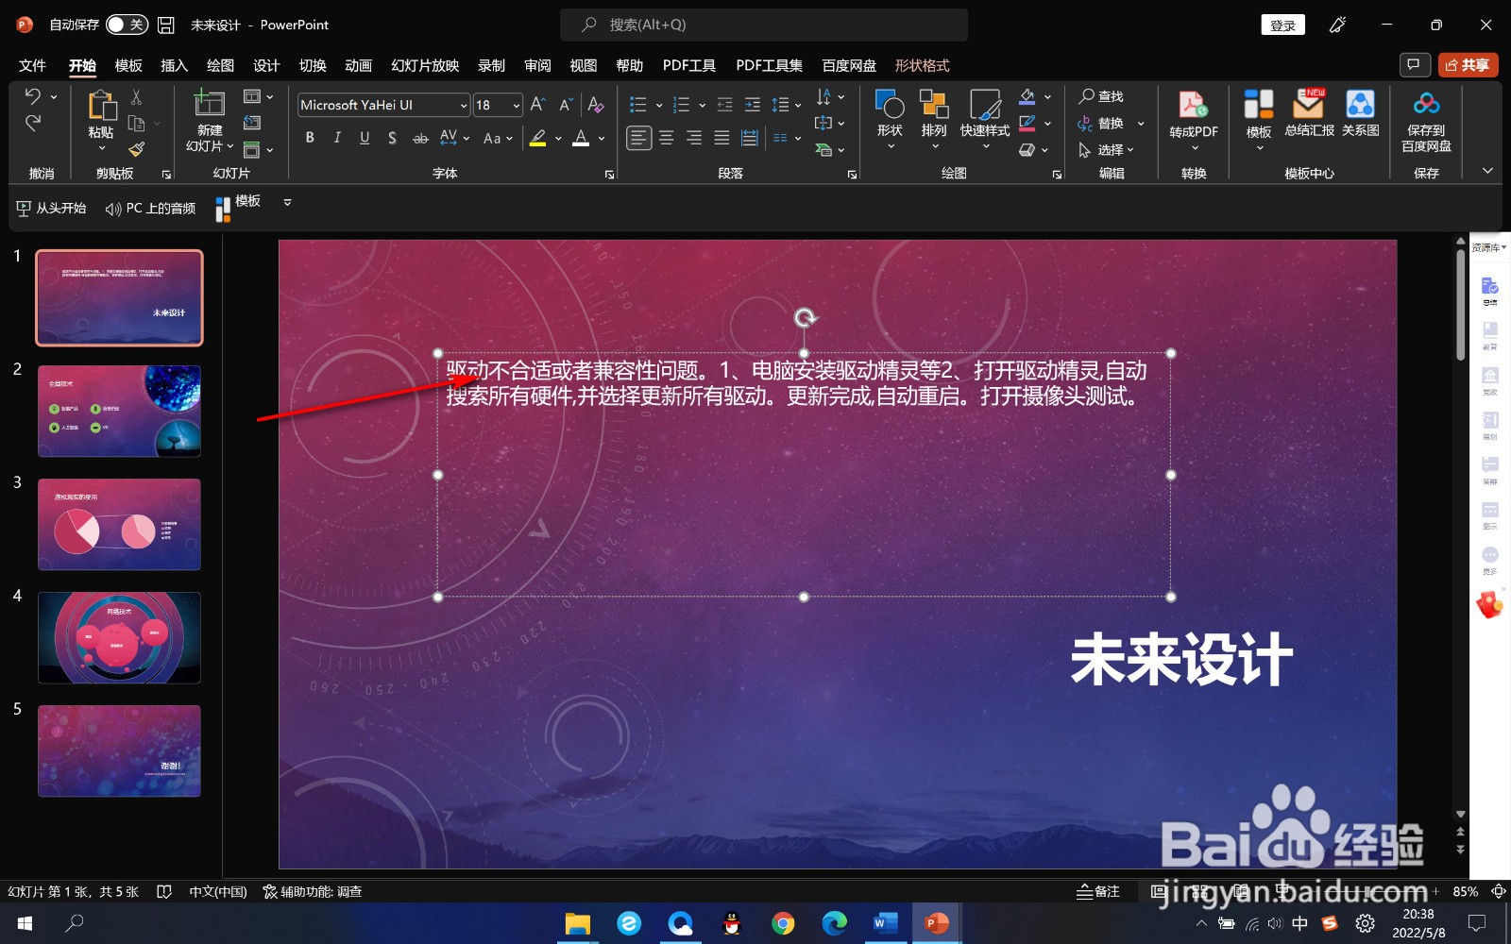Click the Paste clipboard icon
Screen dimensions: 1511x944
click(x=101, y=106)
